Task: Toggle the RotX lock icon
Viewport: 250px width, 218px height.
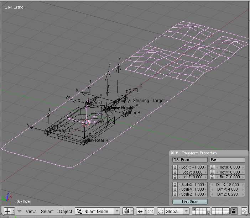Action: 212,167
